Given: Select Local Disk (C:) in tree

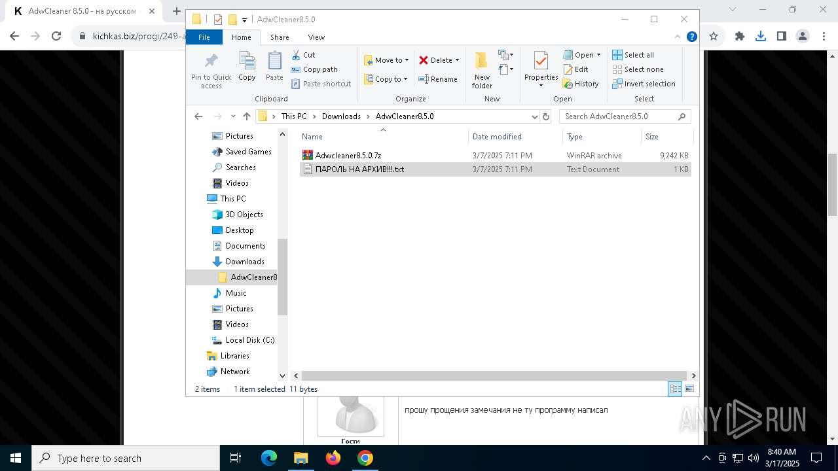Looking at the screenshot, I should click(x=243, y=340).
